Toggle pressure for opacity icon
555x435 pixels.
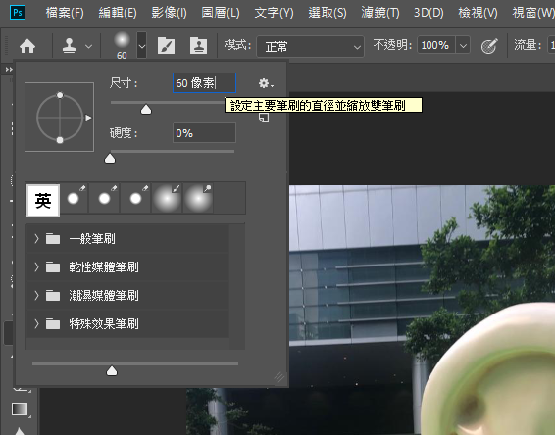pos(489,46)
